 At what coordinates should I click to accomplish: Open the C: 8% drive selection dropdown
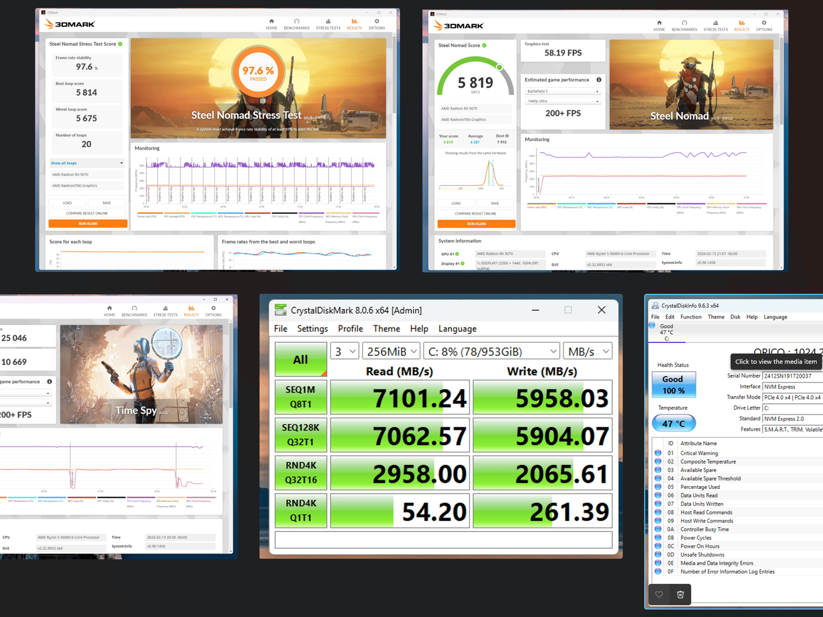pyautogui.click(x=491, y=351)
